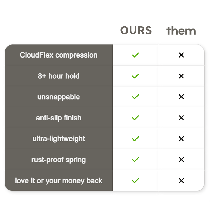This screenshot has height=210, width=210.
Task: Click the CloudFlex compression feature label
Action: 59,55
